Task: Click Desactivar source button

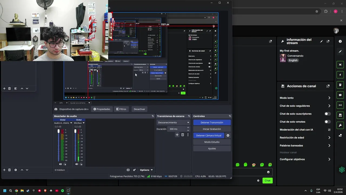Action: tap(139, 109)
